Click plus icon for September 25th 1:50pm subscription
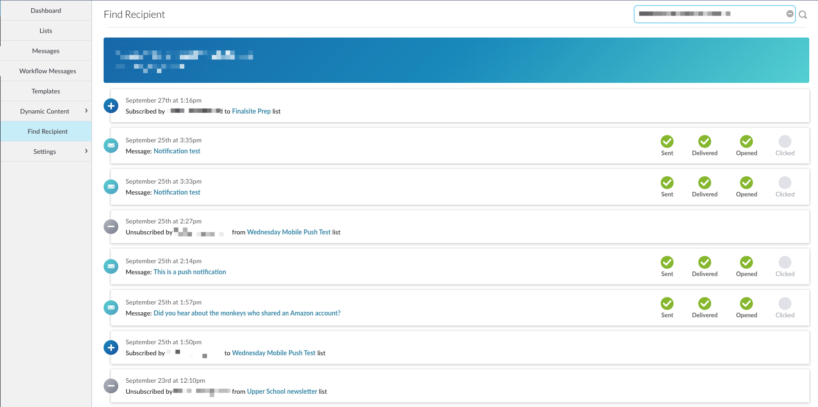 [x=111, y=347]
